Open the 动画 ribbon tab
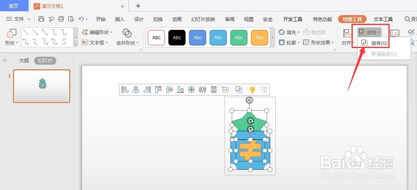Image resolution: width=417 pixels, height=190 pixels. tap(177, 19)
